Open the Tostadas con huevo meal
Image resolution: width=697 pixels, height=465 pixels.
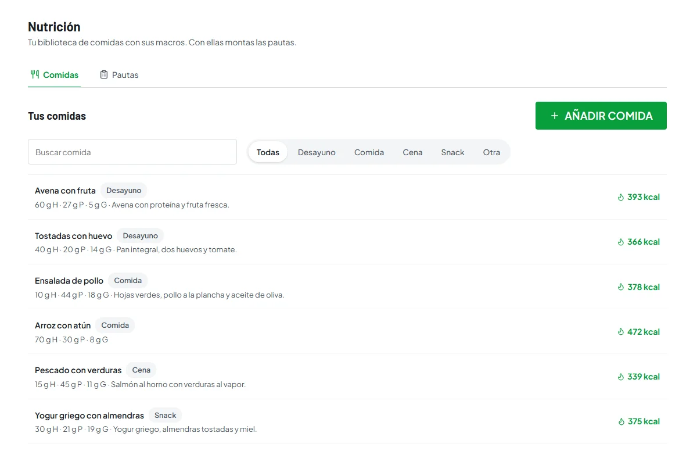[x=347, y=242]
